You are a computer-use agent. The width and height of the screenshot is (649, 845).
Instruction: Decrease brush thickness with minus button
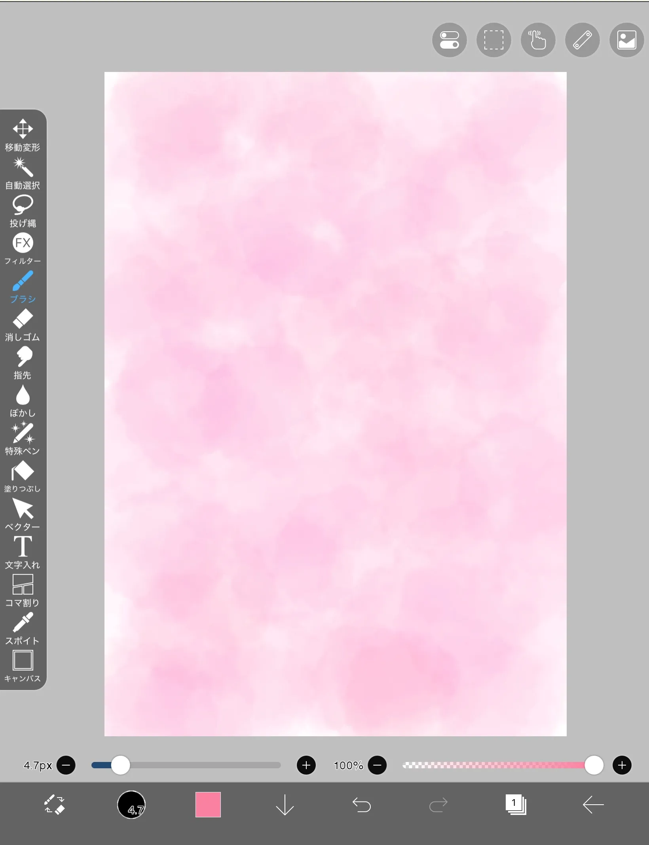click(66, 765)
